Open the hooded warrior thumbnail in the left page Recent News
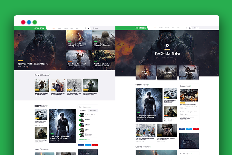232x155 pixels. [41, 133]
